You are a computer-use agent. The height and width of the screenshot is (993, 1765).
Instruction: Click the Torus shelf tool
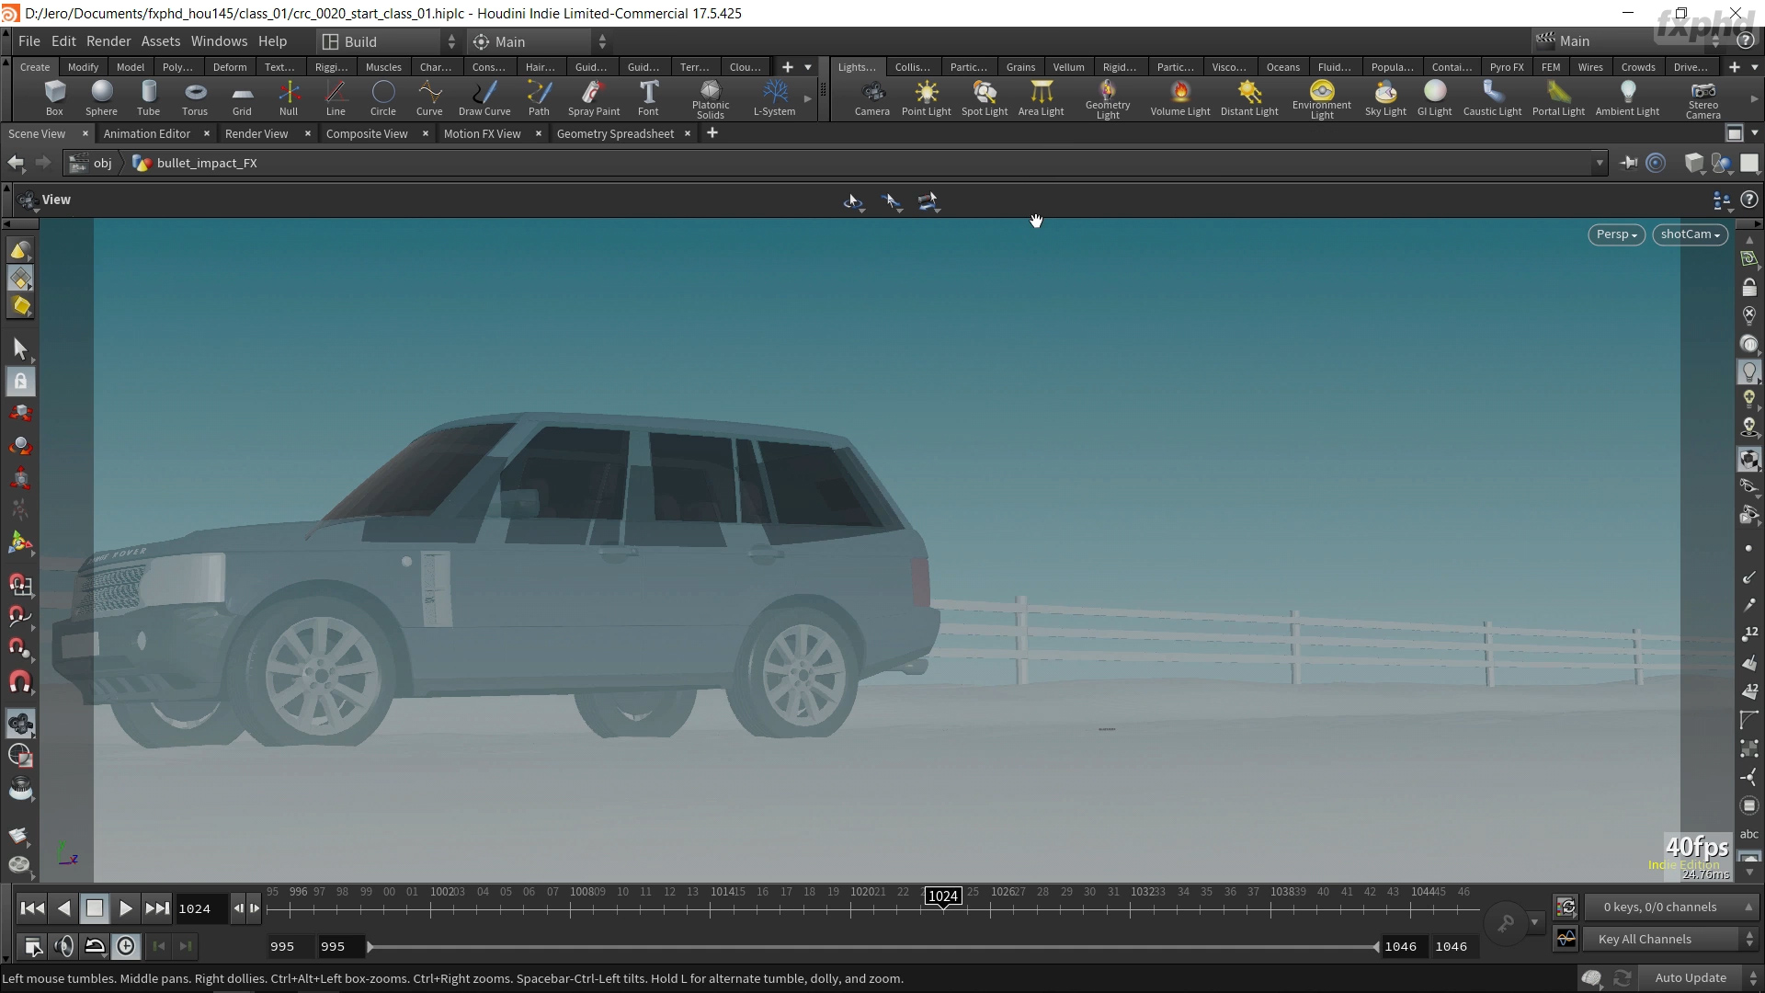[x=195, y=97]
